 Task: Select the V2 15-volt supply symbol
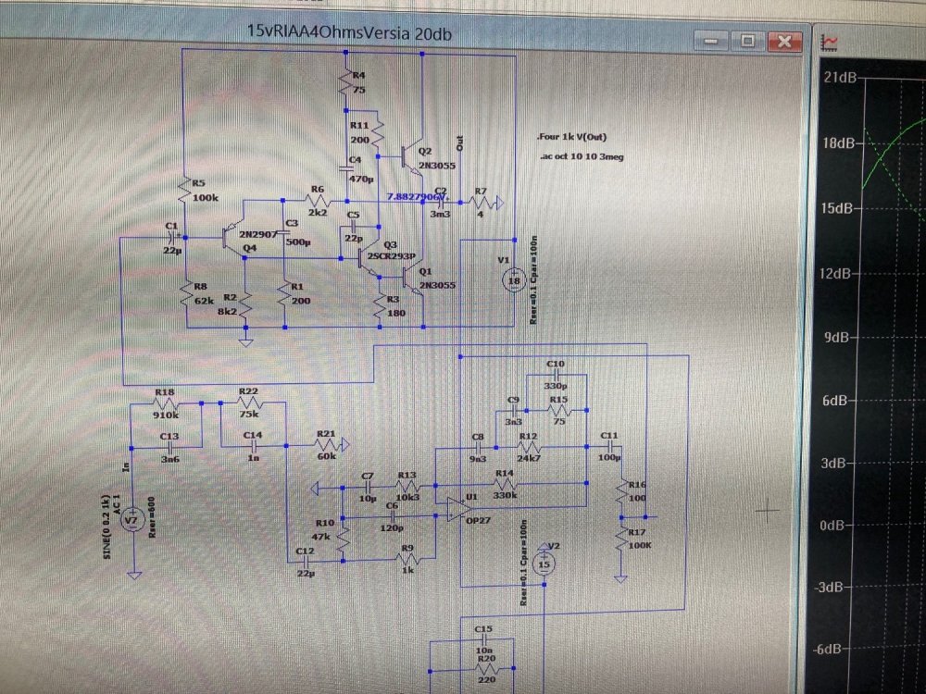coord(545,564)
